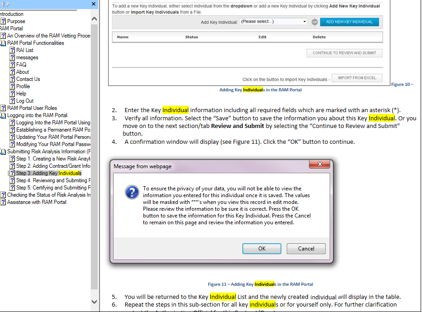The width and height of the screenshot is (422, 312).
Task: Select the FAQ topic
Action: [21, 65]
